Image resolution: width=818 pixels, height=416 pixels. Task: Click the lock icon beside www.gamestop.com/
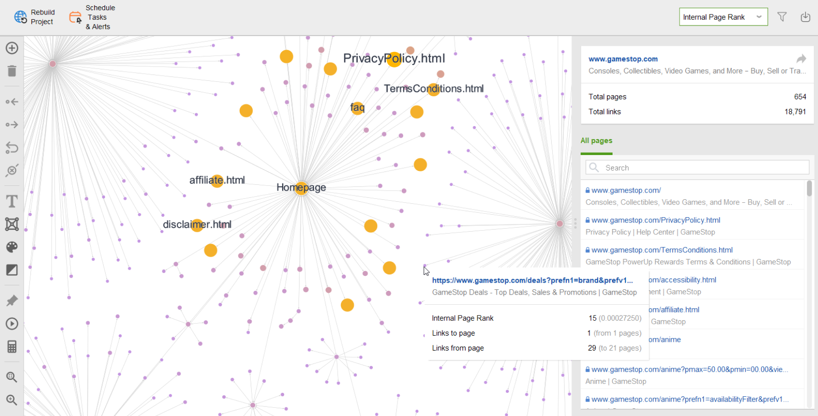pyautogui.click(x=587, y=190)
